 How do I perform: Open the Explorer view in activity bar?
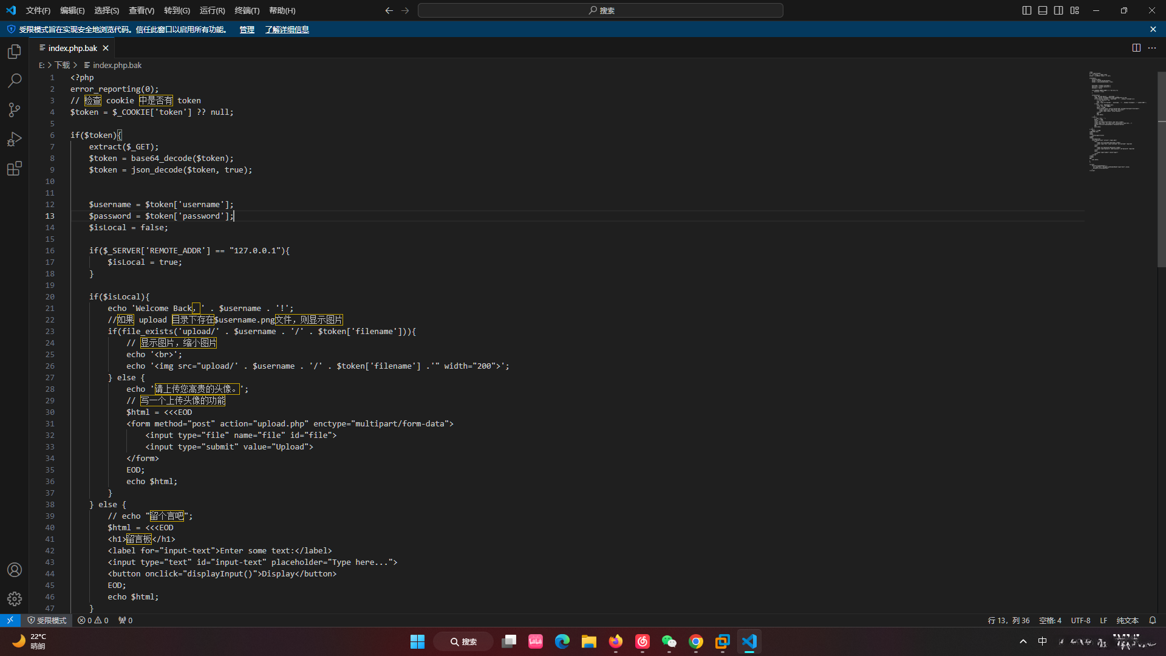point(15,52)
